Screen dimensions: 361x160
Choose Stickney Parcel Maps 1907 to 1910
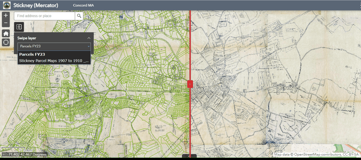point(54,60)
